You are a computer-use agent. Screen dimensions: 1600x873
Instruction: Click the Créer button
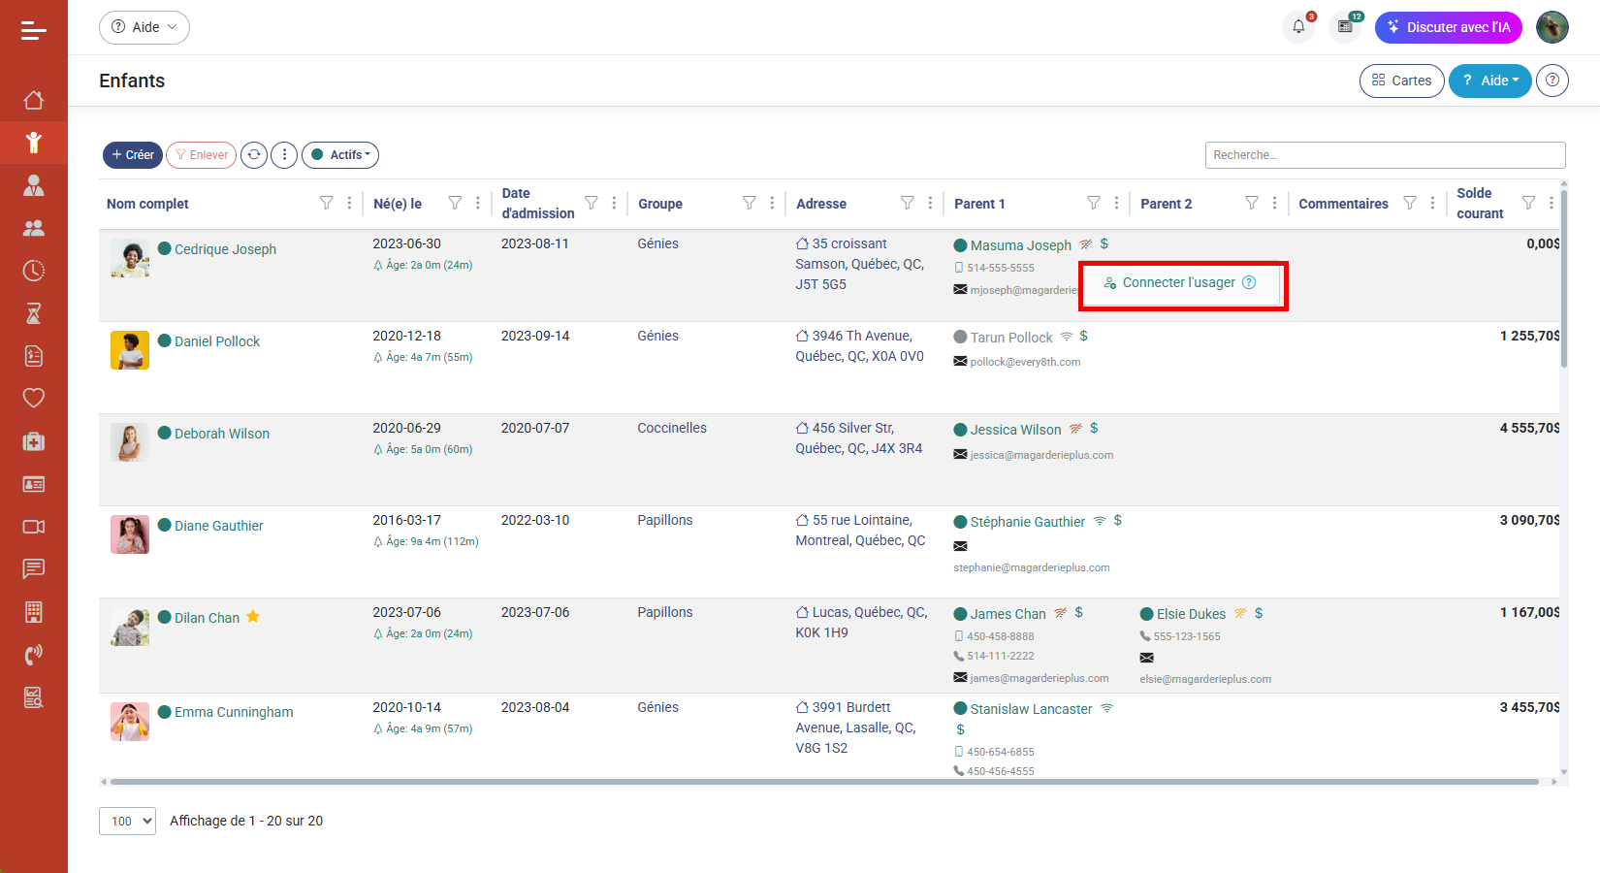133,155
